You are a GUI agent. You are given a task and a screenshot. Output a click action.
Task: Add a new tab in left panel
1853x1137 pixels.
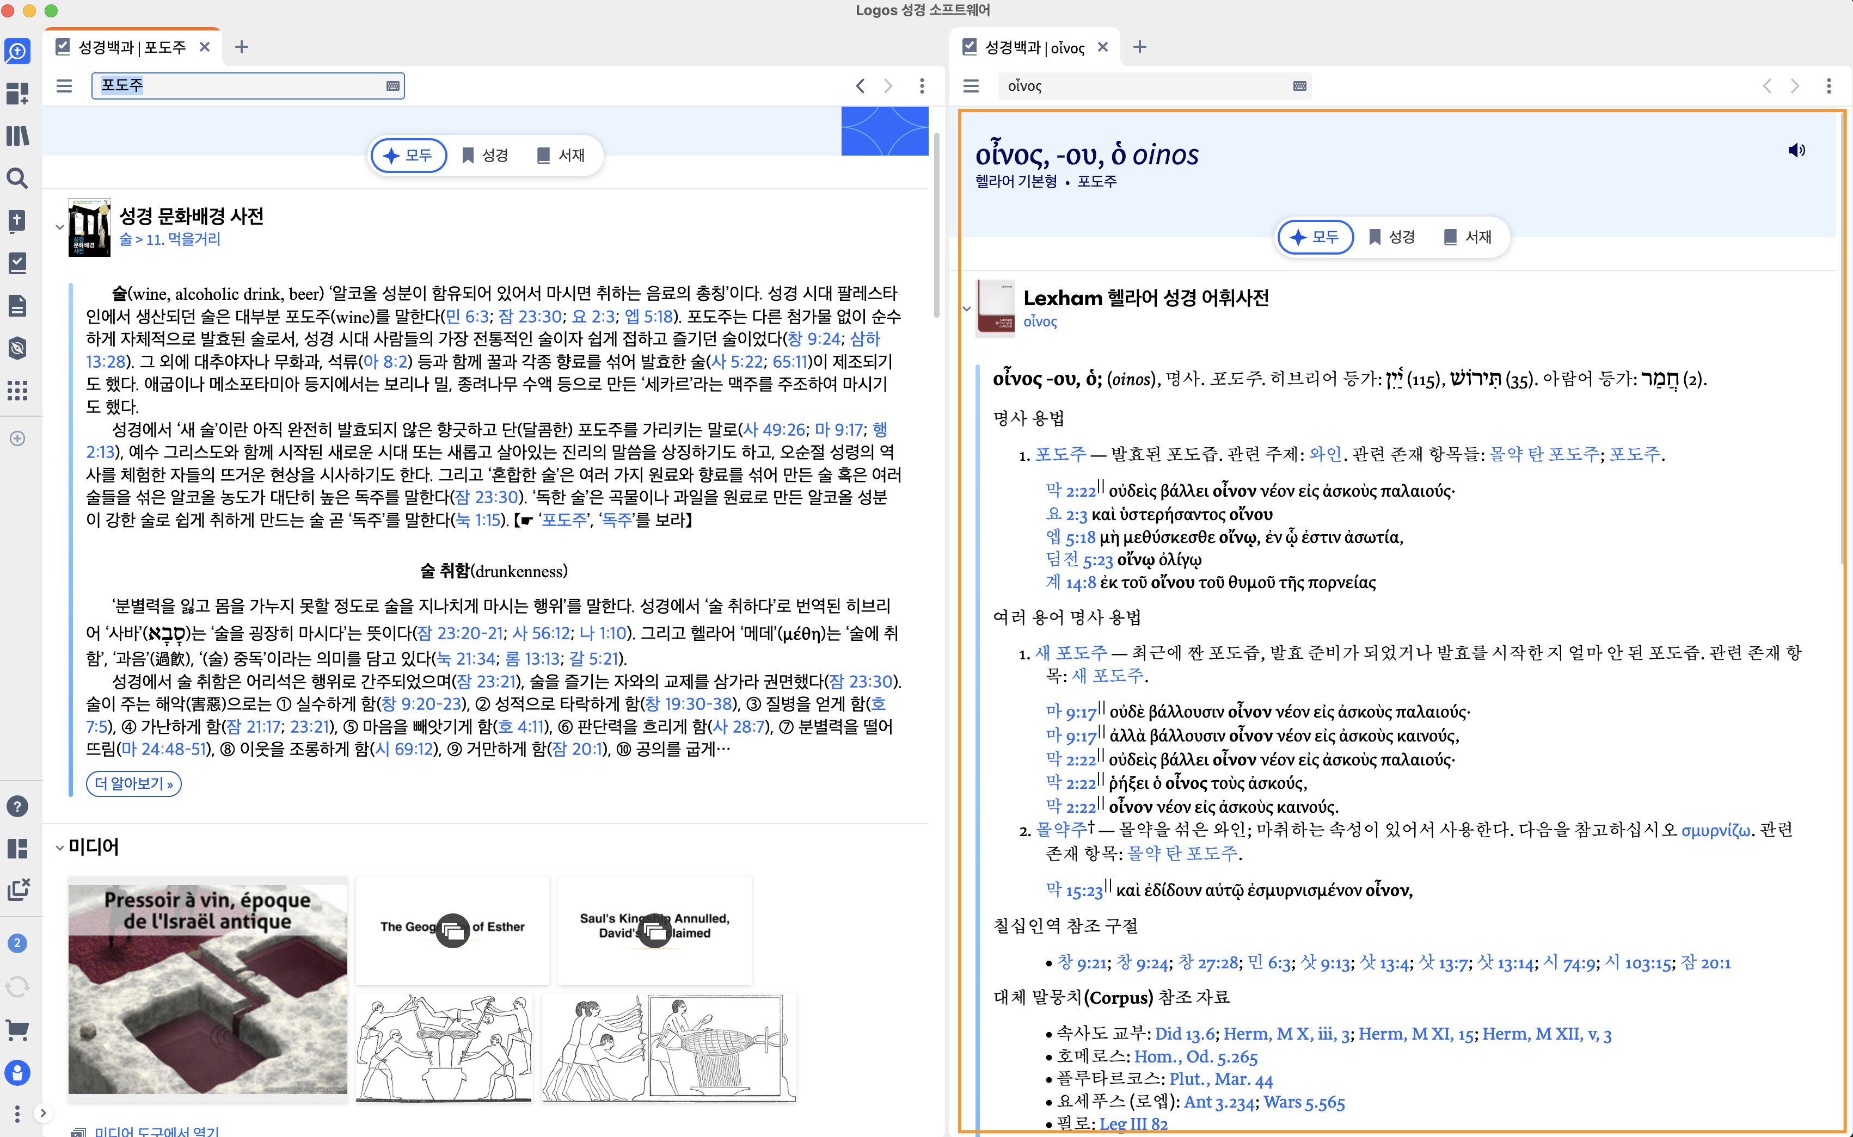(242, 47)
